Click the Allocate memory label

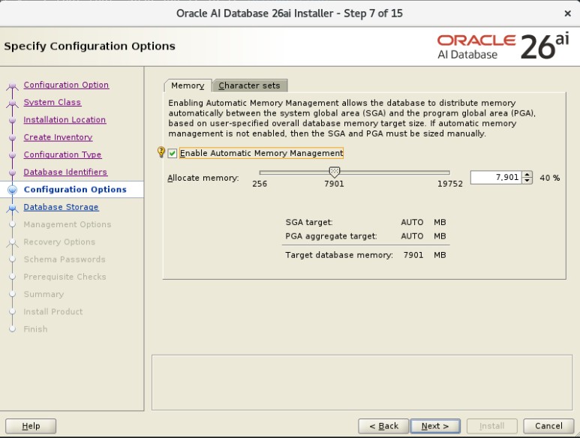tap(203, 178)
